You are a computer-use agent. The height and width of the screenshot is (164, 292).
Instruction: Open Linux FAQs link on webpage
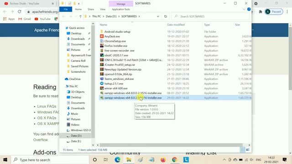tap(47, 106)
